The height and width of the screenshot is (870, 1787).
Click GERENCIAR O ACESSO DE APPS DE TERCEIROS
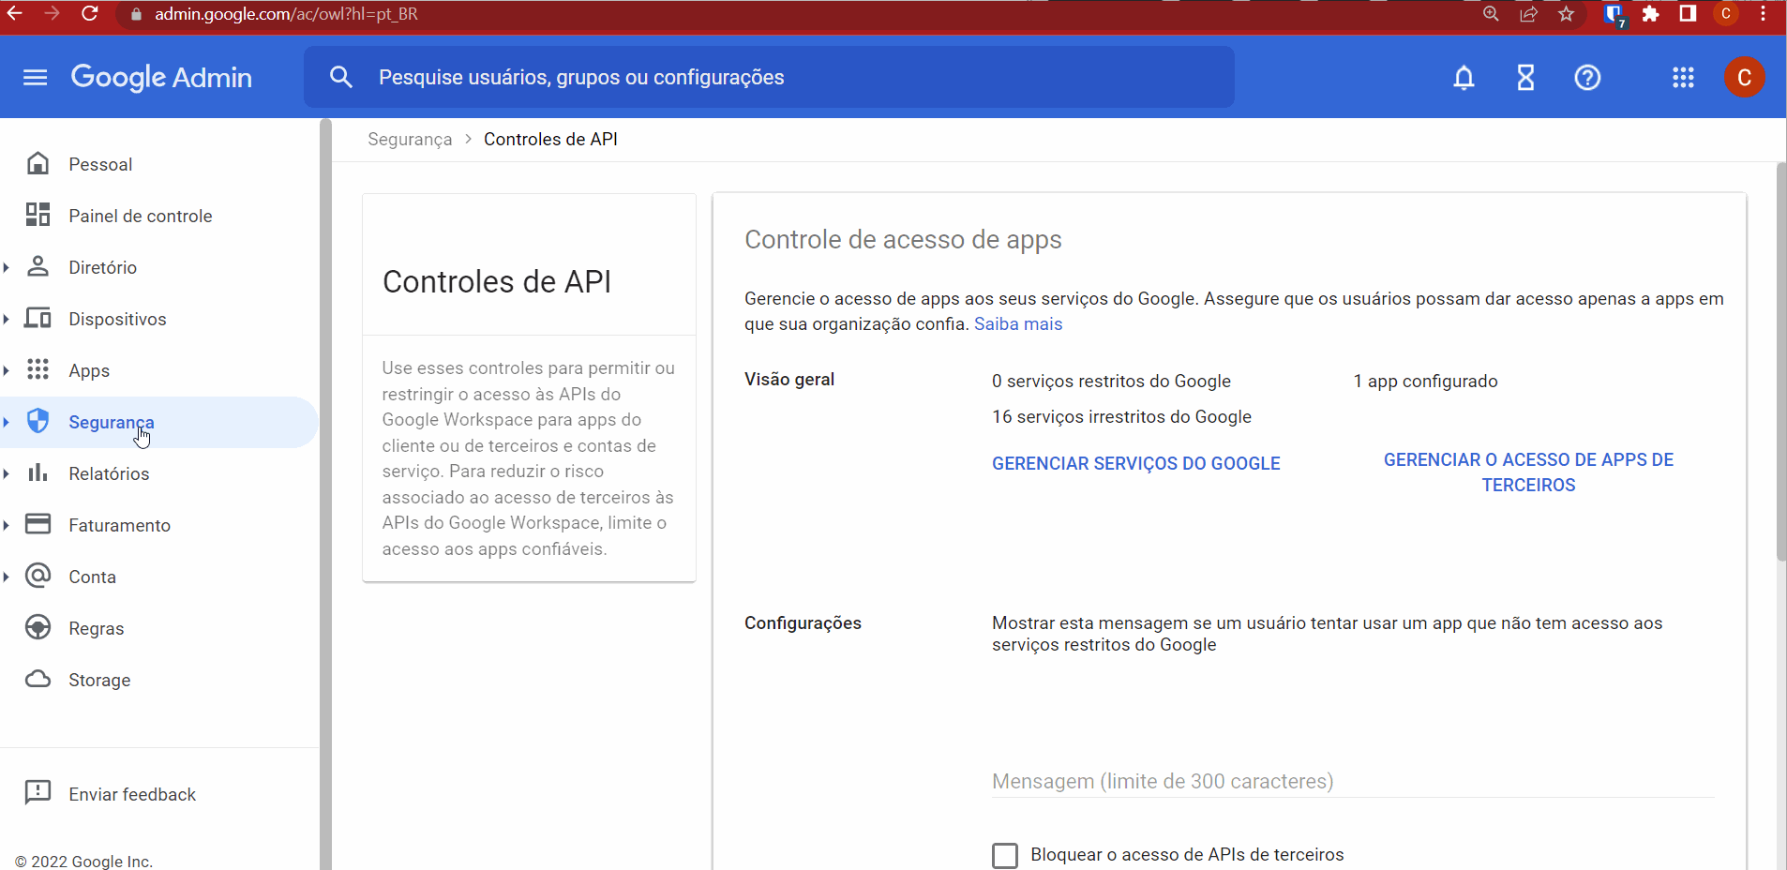click(x=1528, y=472)
